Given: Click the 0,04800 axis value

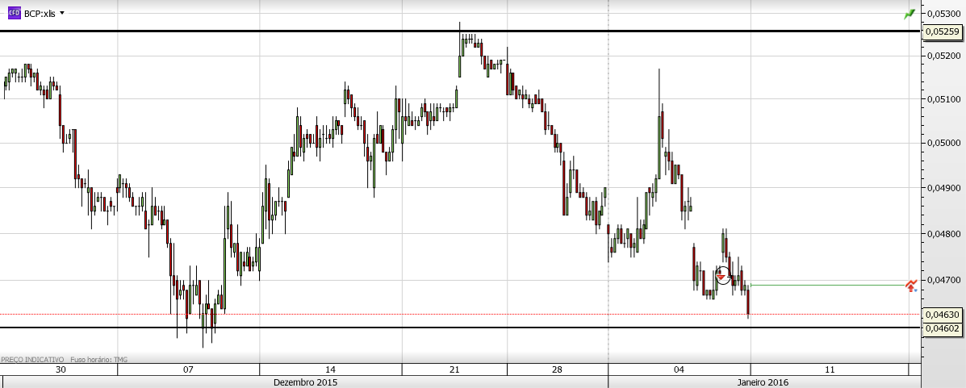Looking at the screenshot, I should point(943,234).
